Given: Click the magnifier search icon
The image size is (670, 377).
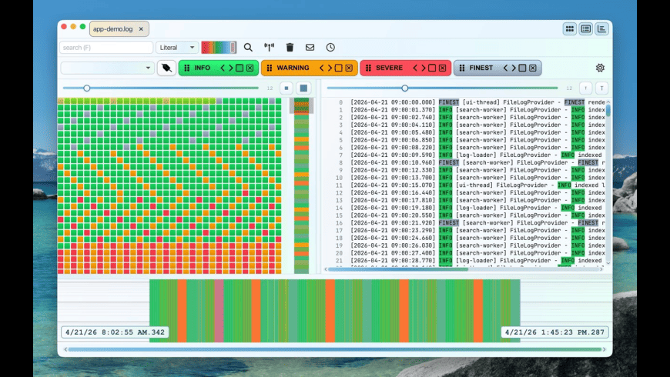Looking at the screenshot, I should tap(248, 48).
